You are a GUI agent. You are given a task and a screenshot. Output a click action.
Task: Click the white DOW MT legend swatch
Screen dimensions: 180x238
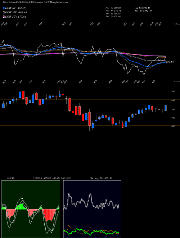coord(4,12)
